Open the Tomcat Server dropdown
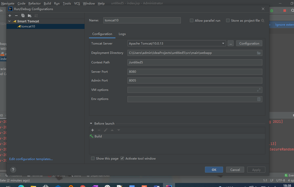Image resolution: width=294 pixels, height=187 pixels. coord(223,43)
